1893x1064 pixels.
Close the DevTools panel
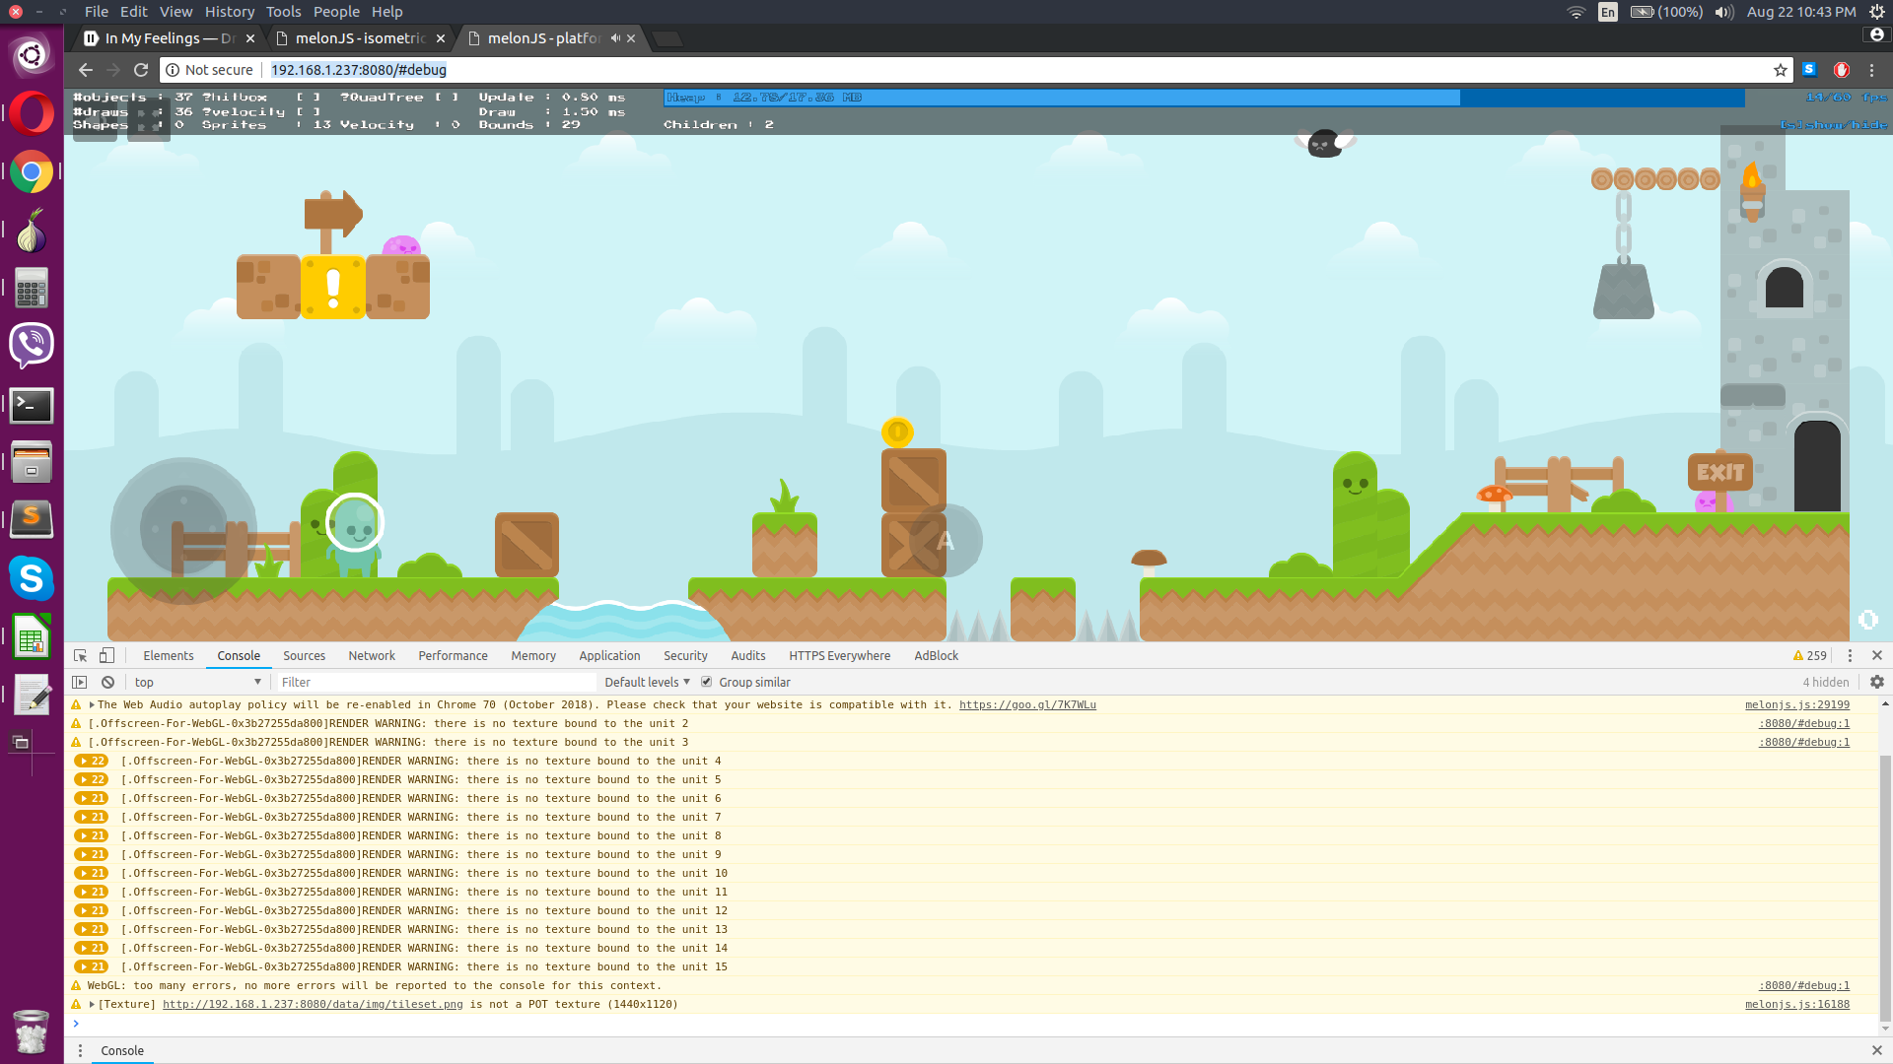click(x=1877, y=655)
